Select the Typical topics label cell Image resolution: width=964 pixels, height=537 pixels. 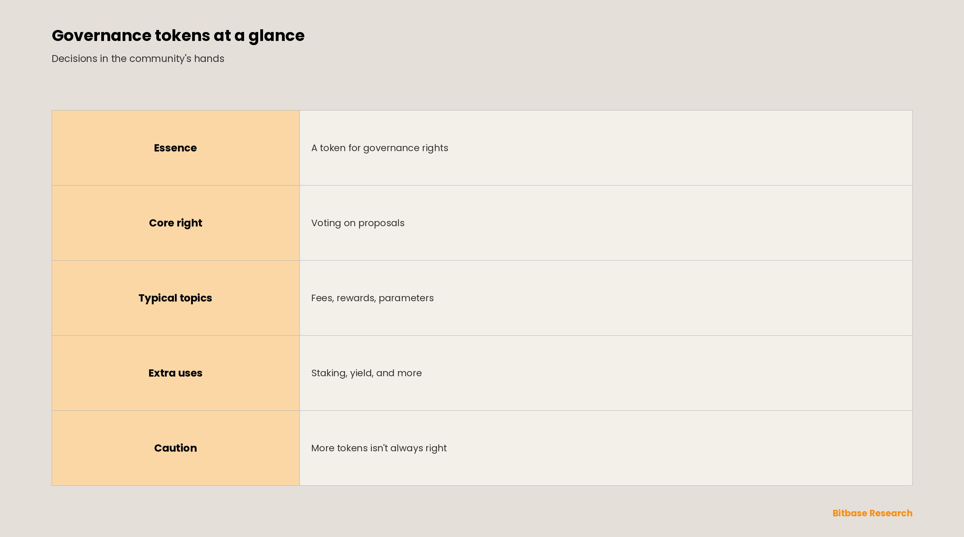tap(176, 298)
